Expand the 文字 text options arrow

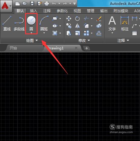[112, 33]
